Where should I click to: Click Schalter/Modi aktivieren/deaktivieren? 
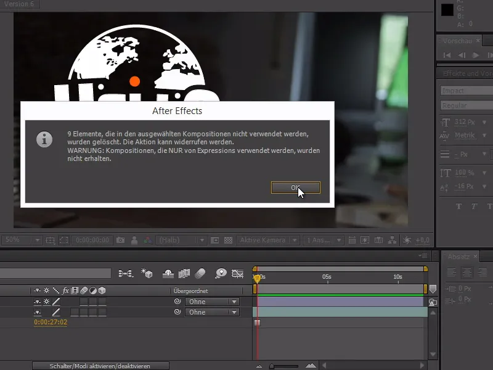tap(102, 365)
